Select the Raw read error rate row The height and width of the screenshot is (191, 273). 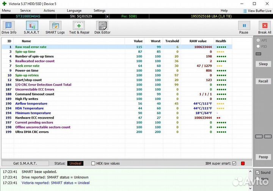tap(31, 47)
